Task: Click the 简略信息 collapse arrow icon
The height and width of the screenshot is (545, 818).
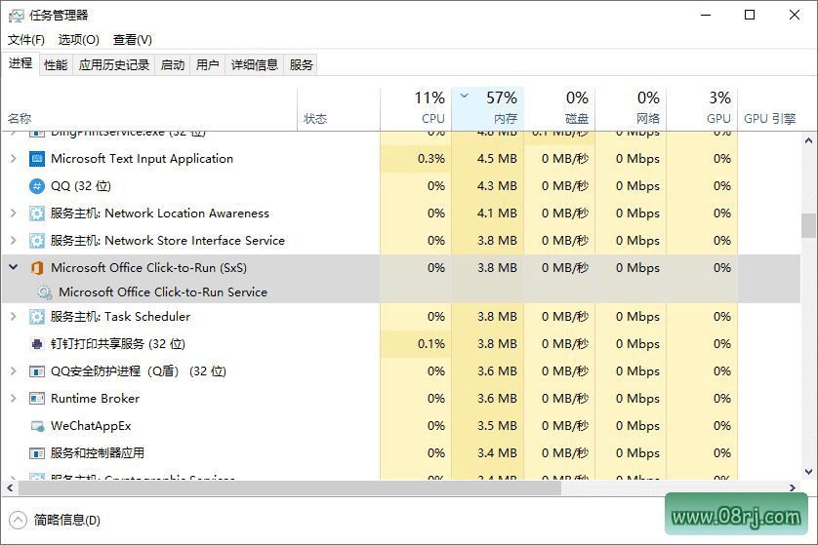Action: click(18, 520)
